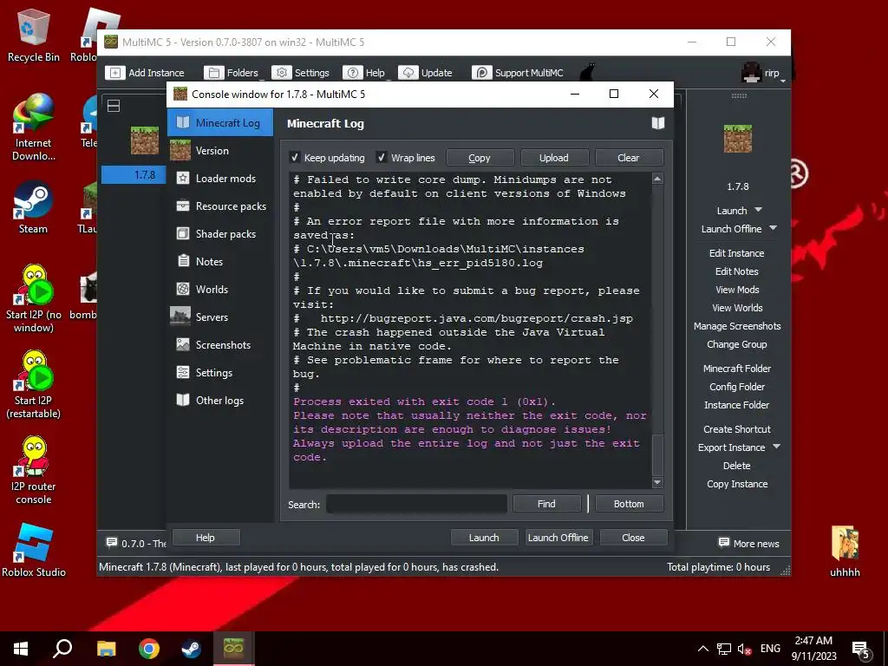Click Launch button in console window
The image size is (888, 666).
point(484,537)
